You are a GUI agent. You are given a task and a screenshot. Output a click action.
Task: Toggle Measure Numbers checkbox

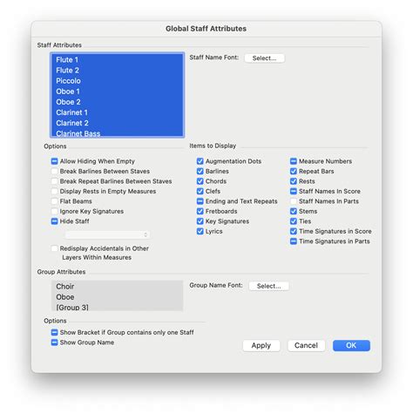(294, 161)
